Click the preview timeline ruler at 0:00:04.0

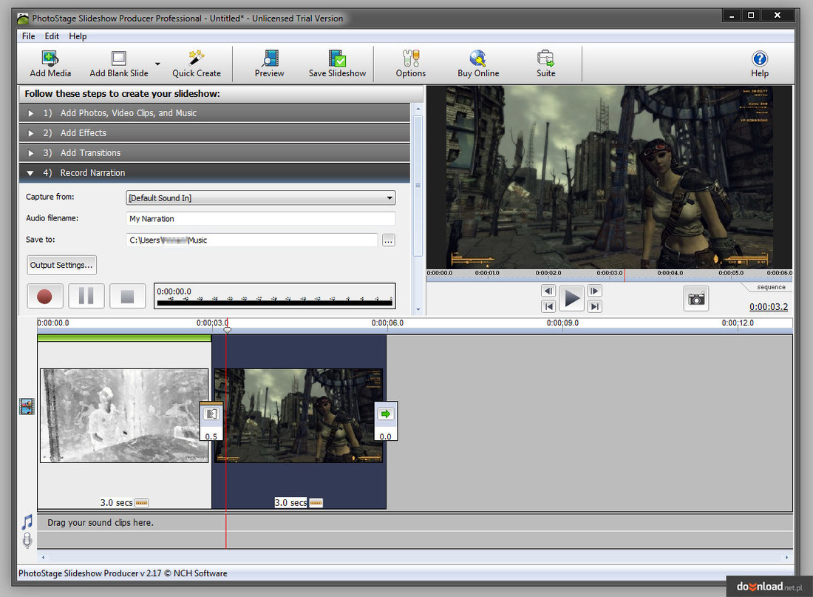pyautogui.click(x=670, y=273)
